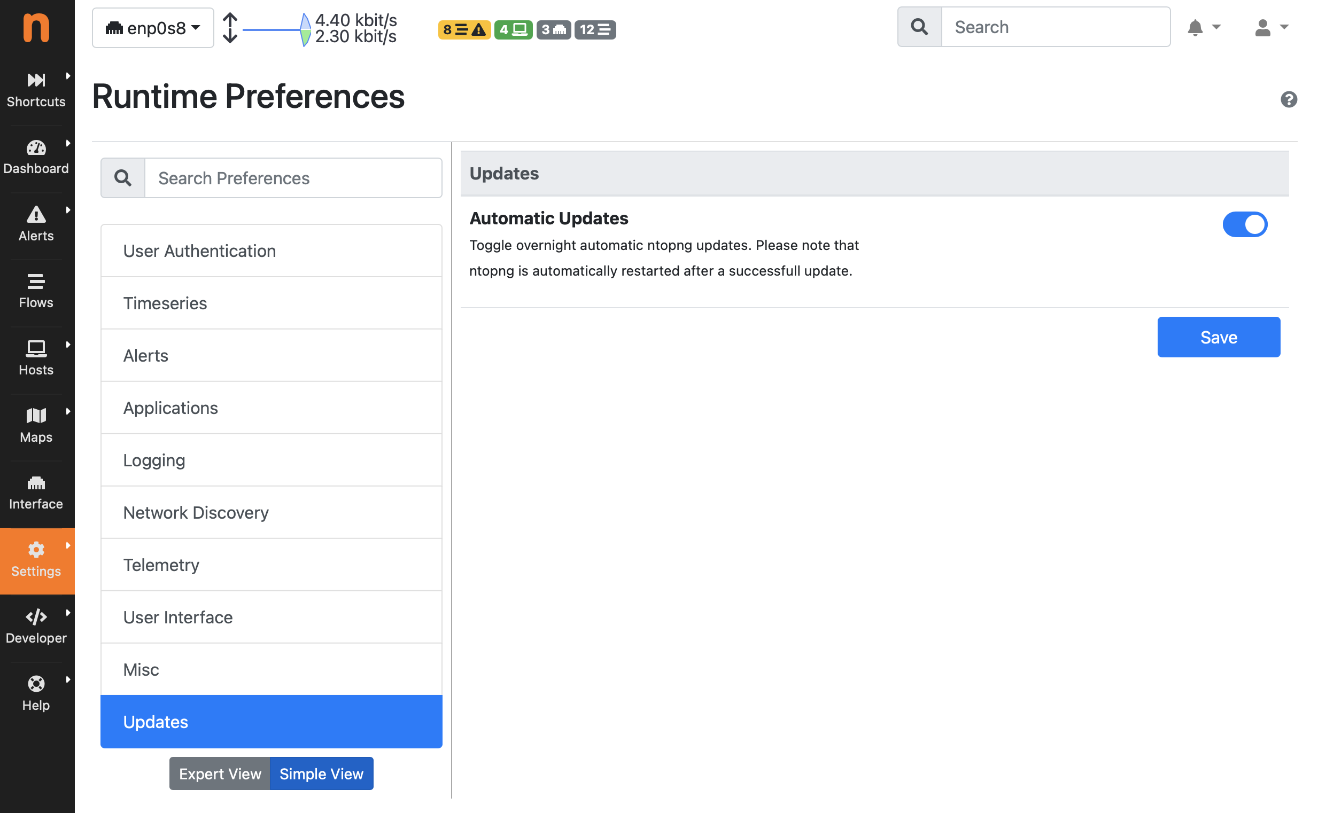
Task: Open the enp0s8 interface dropdown
Action: pyautogui.click(x=153, y=27)
